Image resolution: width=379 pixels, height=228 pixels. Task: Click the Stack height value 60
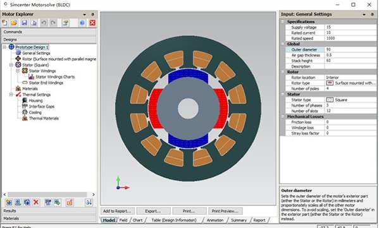coord(350,61)
